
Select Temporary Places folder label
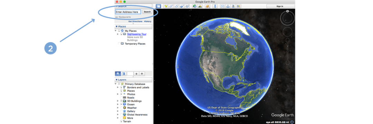(135, 44)
